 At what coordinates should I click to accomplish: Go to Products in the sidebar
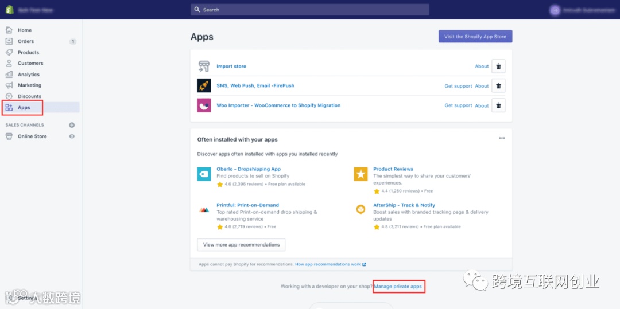(x=29, y=53)
